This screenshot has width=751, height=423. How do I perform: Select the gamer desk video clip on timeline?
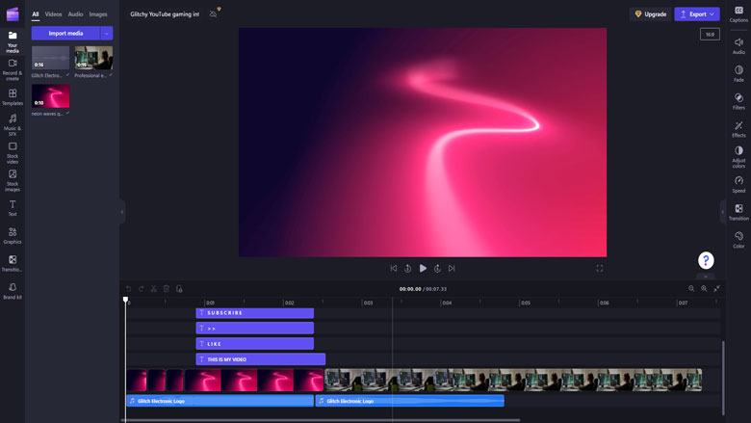[x=513, y=380]
